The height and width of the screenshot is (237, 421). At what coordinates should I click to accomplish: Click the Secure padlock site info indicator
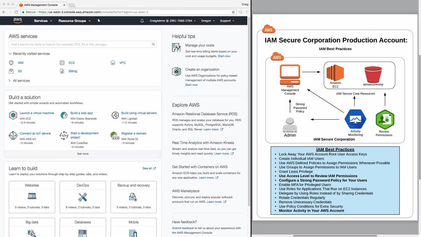click(x=29, y=12)
